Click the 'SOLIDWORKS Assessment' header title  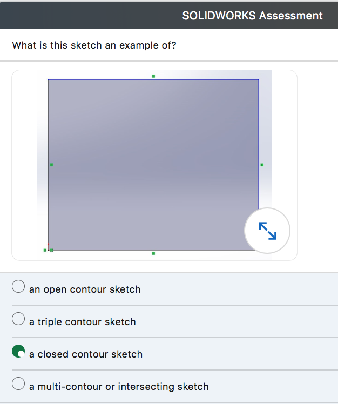pyautogui.click(x=252, y=15)
